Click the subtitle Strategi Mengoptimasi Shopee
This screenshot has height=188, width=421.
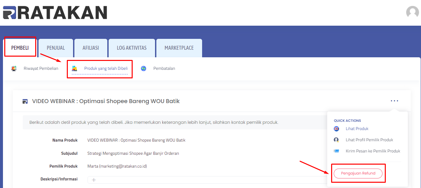[133, 153]
